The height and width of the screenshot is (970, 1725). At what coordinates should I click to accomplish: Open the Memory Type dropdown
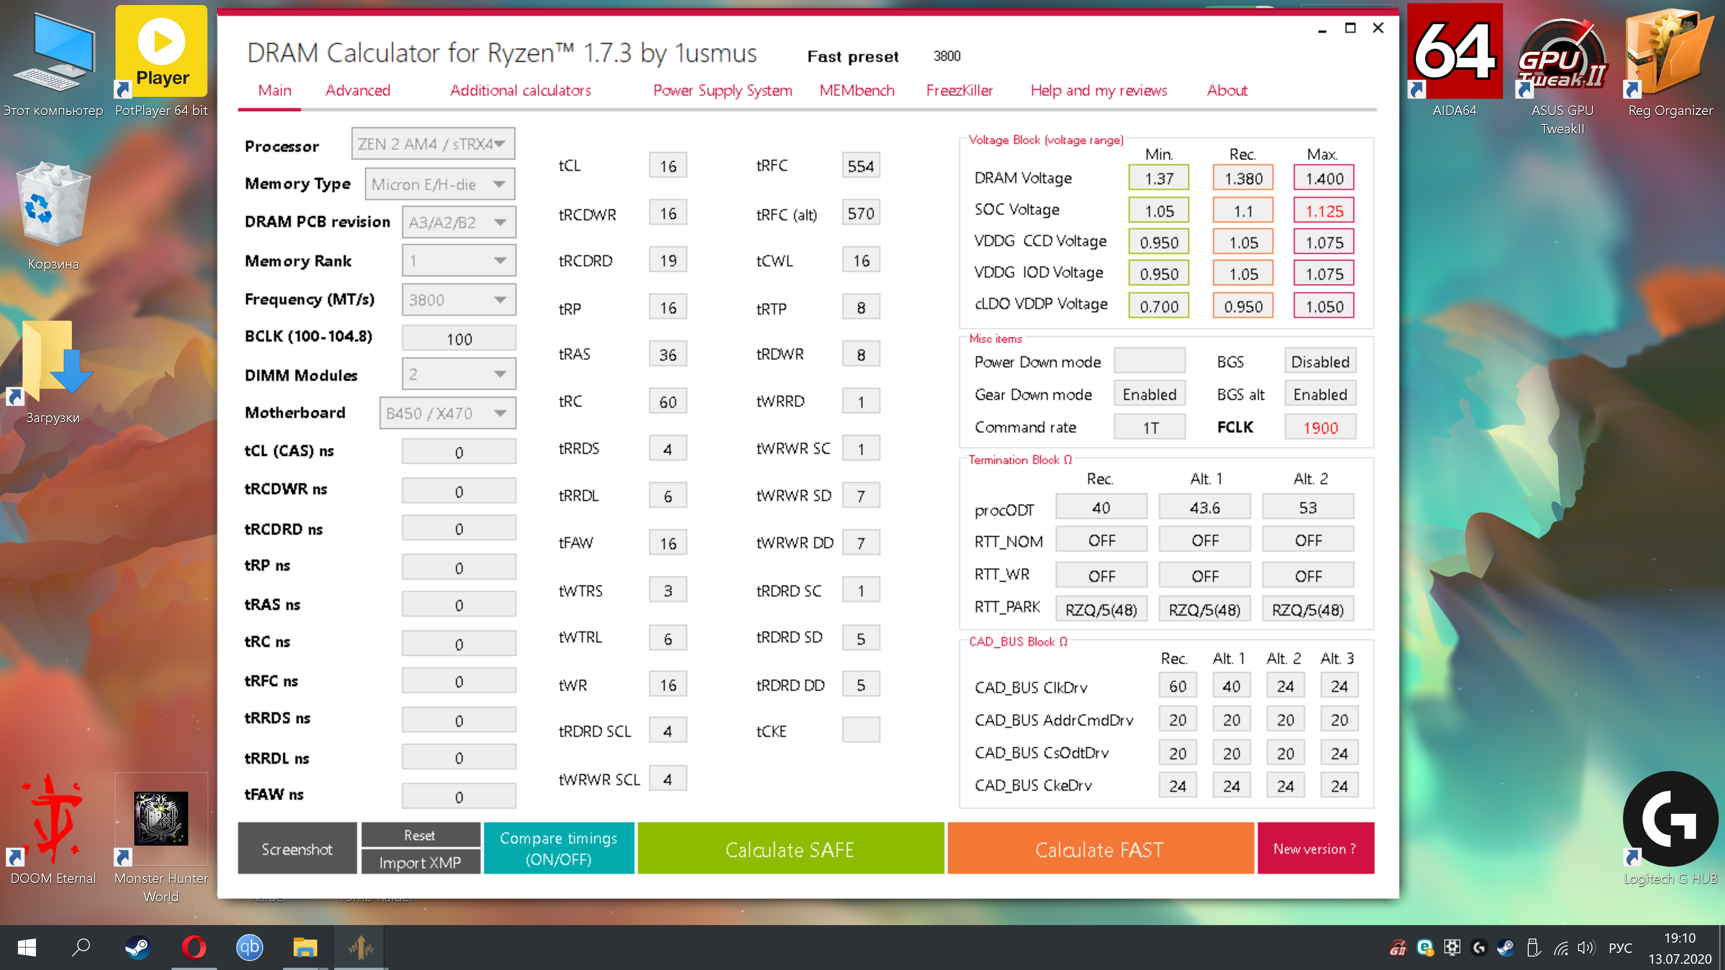pos(439,184)
